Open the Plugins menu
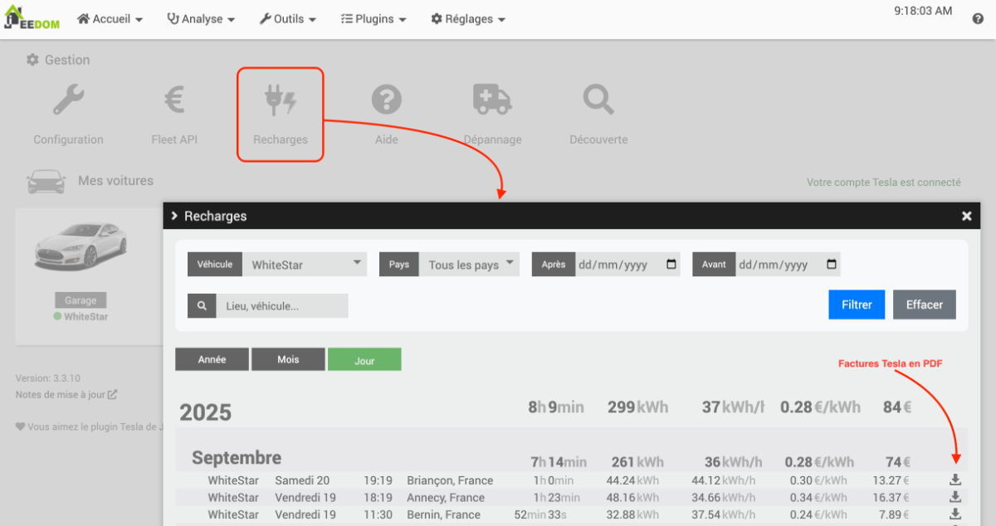Image resolution: width=996 pixels, height=526 pixels. (373, 19)
